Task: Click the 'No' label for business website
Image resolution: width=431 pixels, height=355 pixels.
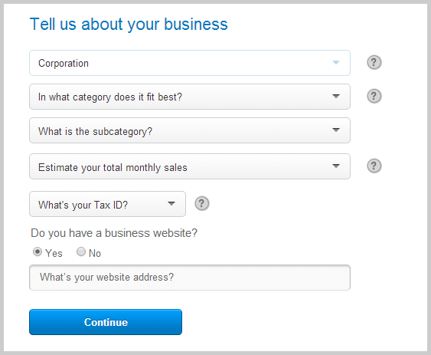Action: click(x=95, y=253)
